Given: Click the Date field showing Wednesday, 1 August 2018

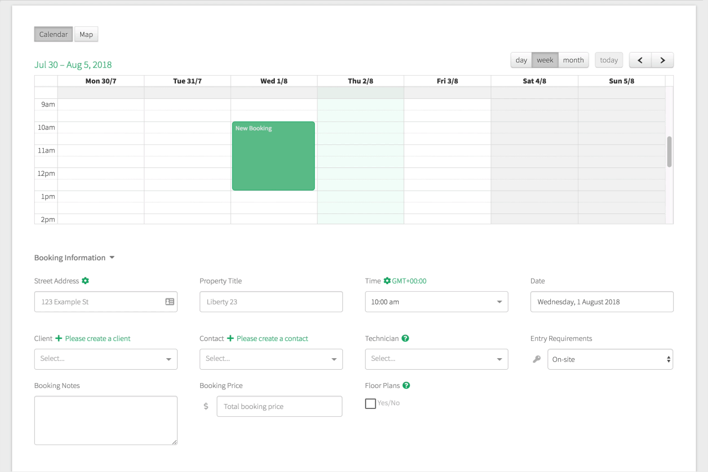Looking at the screenshot, I should (x=602, y=302).
